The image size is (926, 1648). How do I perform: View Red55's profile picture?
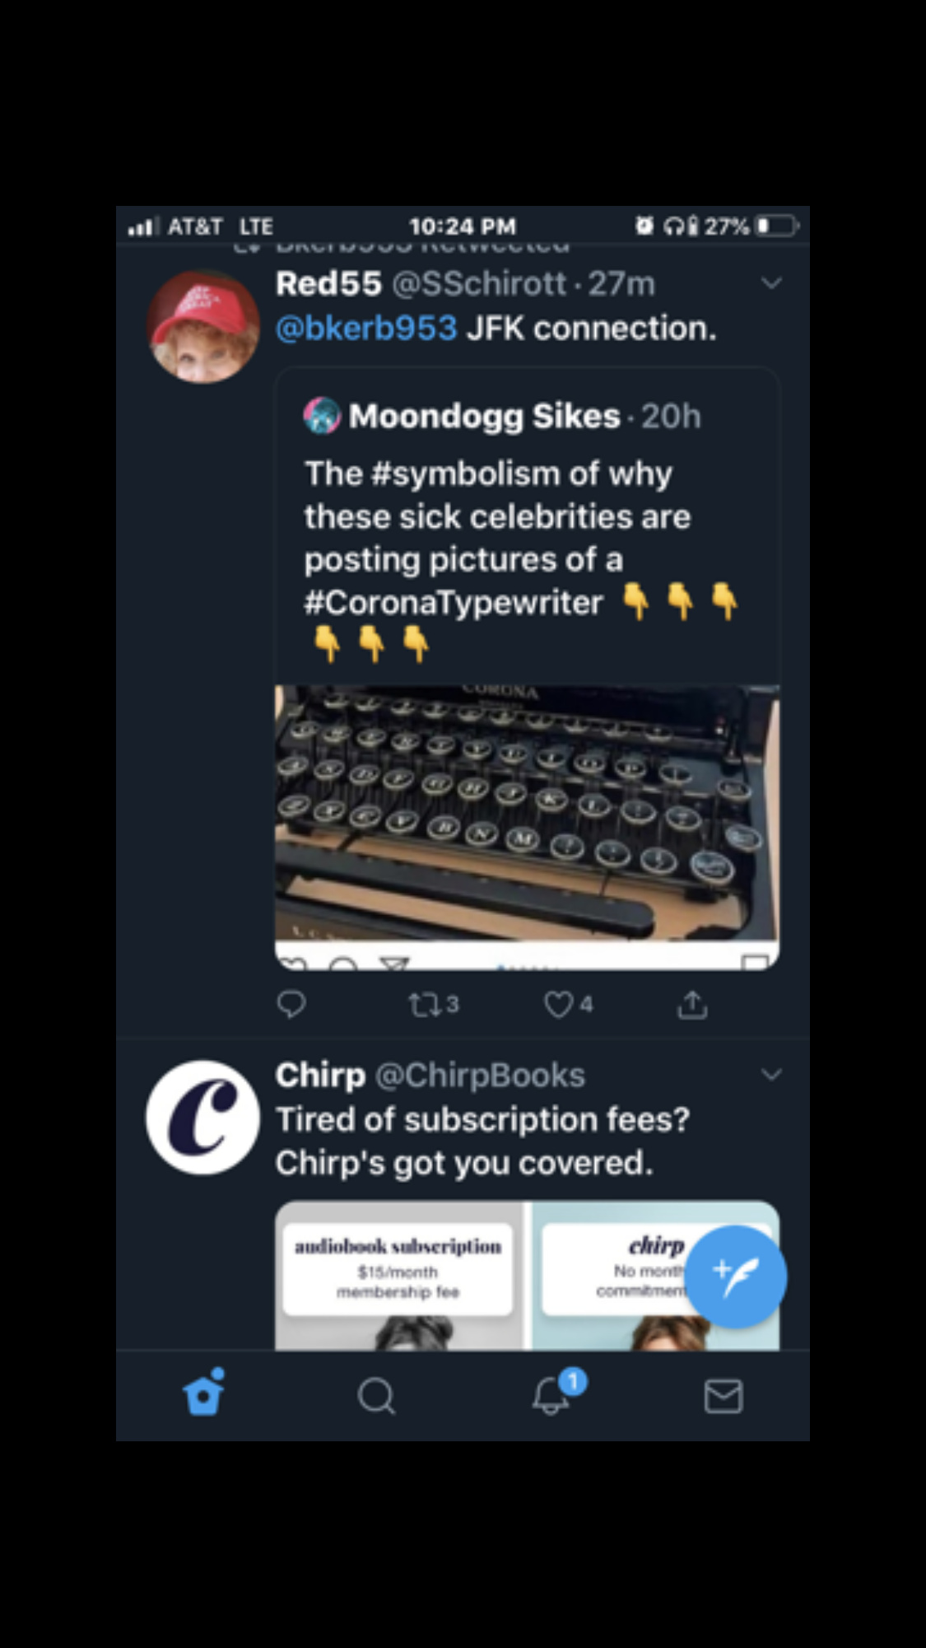(x=202, y=327)
